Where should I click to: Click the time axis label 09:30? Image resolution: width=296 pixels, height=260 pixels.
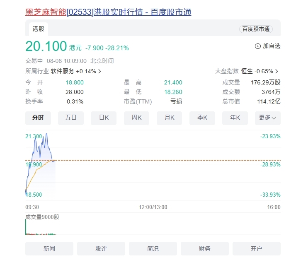point(32,207)
